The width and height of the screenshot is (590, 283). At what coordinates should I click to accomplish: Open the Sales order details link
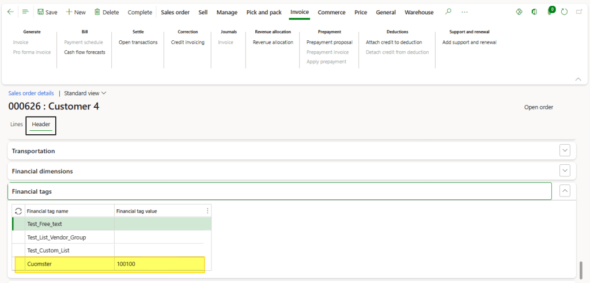point(31,93)
